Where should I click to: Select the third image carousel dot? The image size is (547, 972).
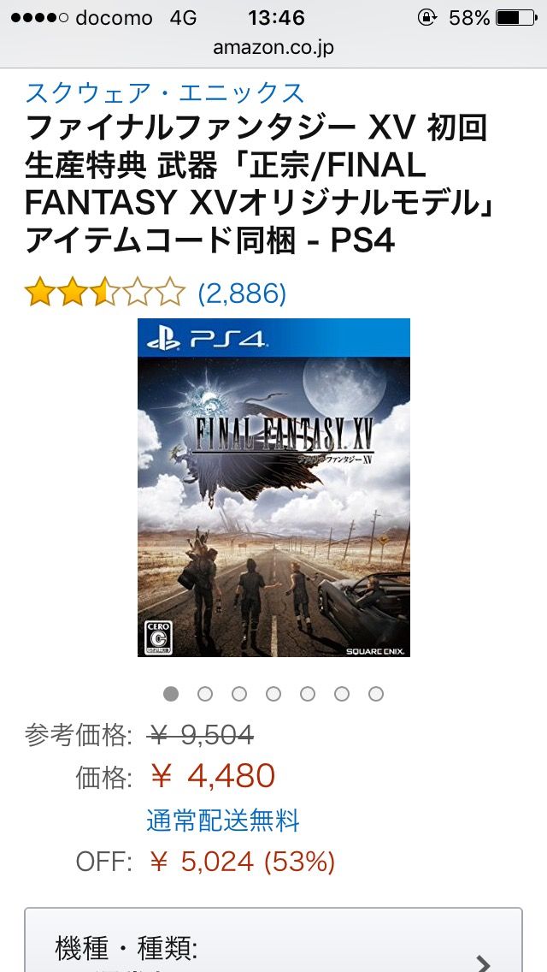(x=239, y=694)
